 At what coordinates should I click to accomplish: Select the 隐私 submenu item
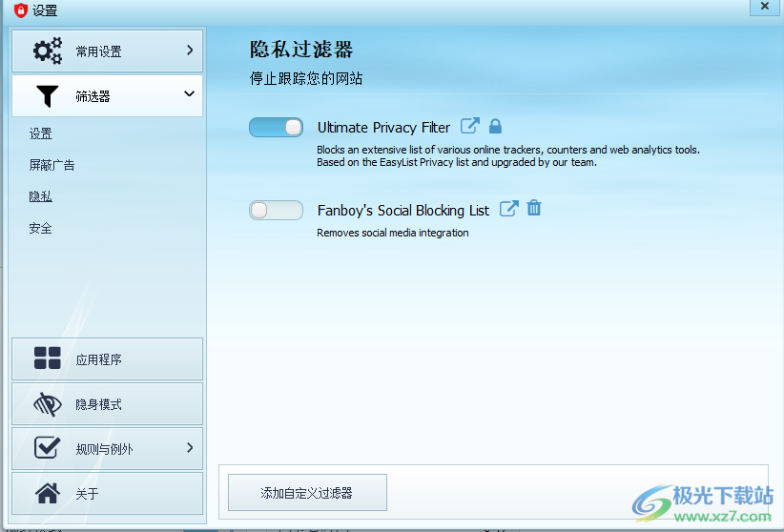point(40,196)
